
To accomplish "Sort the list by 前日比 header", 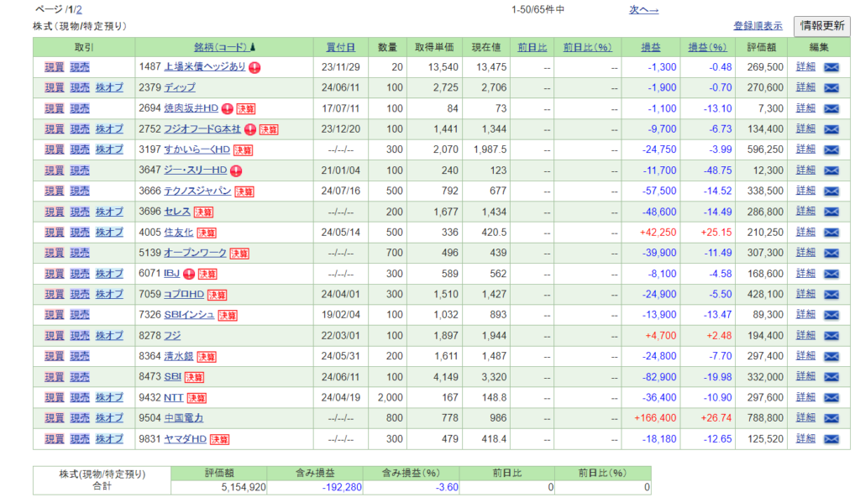I will (x=532, y=47).
